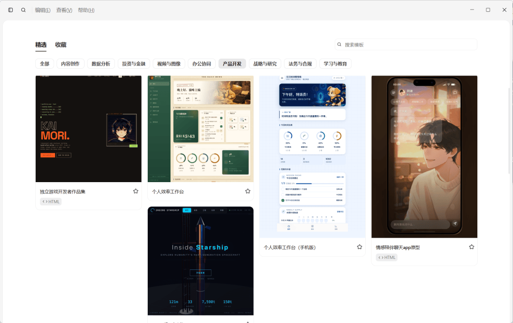
Task: Select the 产品开发 category chip
Action: (232, 64)
